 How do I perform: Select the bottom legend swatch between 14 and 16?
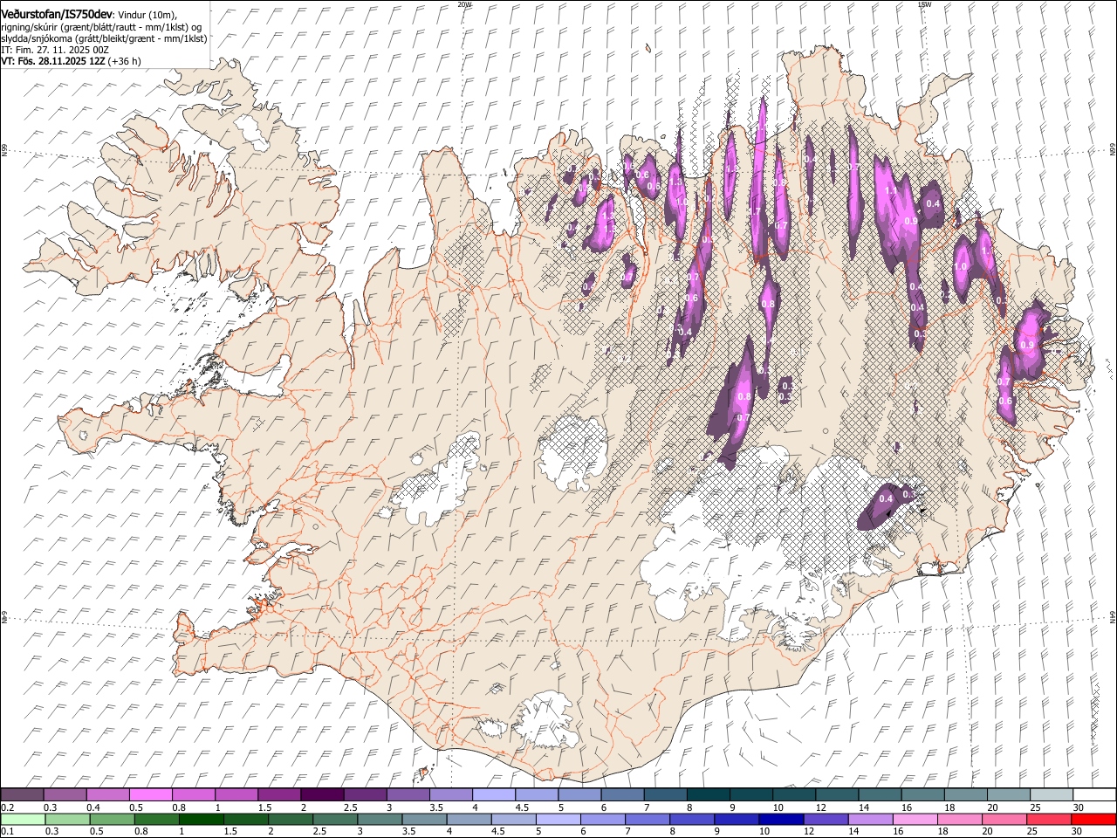tap(870, 819)
